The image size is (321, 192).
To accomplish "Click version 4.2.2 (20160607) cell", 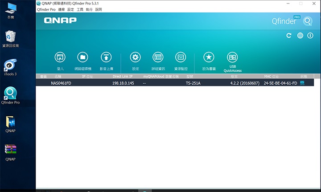I will (245, 83).
